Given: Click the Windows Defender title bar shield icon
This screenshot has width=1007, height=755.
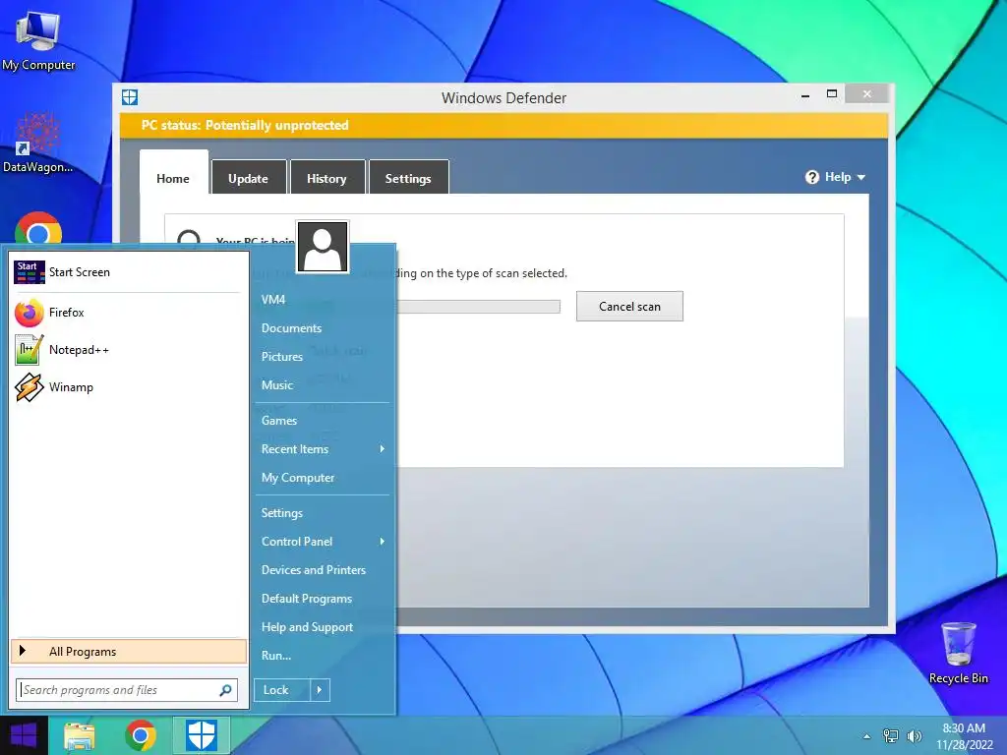Looking at the screenshot, I should tap(130, 97).
